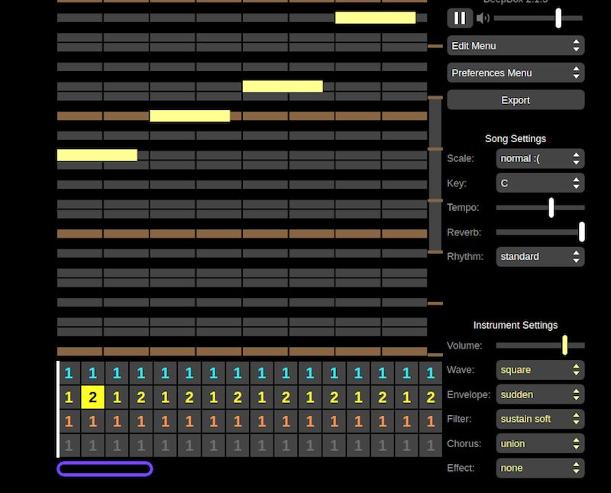Click the topmost yellow note at pattern end
Image resolution: width=611 pixels, height=493 pixels.
click(x=375, y=18)
